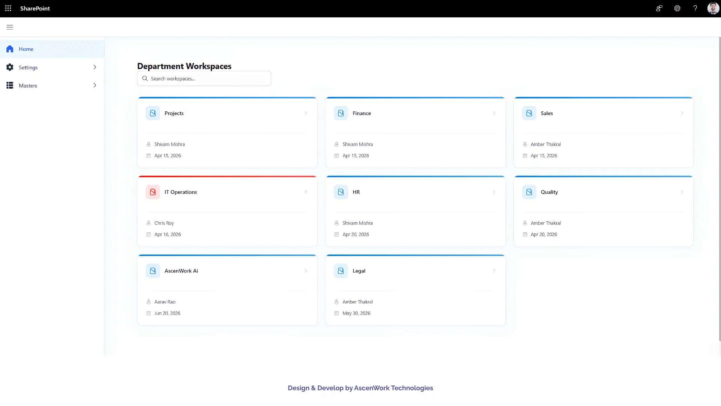The width and height of the screenshot is (721, 406).
Task: Click date Apr 20, 2026 on Quality card
Action: (544, 235)
